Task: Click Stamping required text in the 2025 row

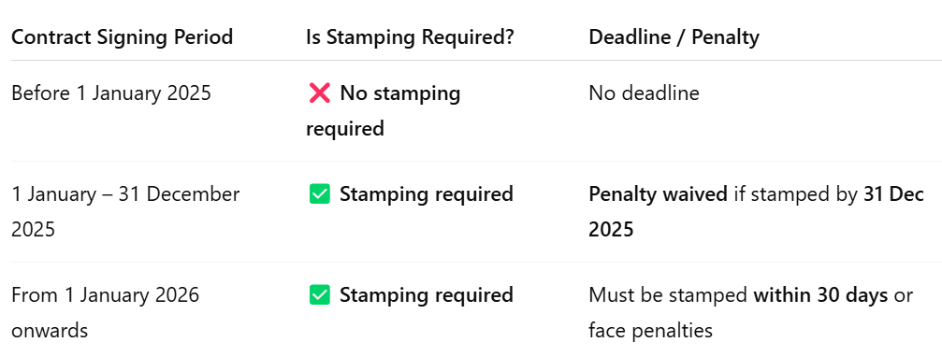Action: click(427, 194)
